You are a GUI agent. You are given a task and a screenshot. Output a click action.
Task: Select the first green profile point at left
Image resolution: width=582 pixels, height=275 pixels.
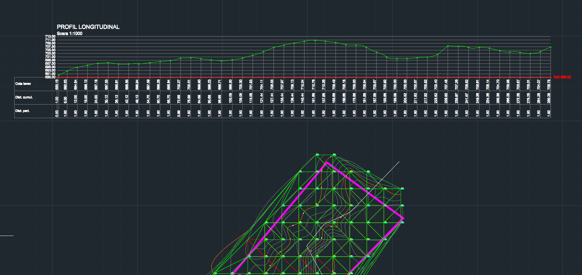[x=59, y=76]
